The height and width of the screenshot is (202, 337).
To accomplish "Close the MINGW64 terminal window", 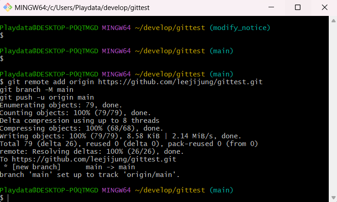I will pos(325,7).
